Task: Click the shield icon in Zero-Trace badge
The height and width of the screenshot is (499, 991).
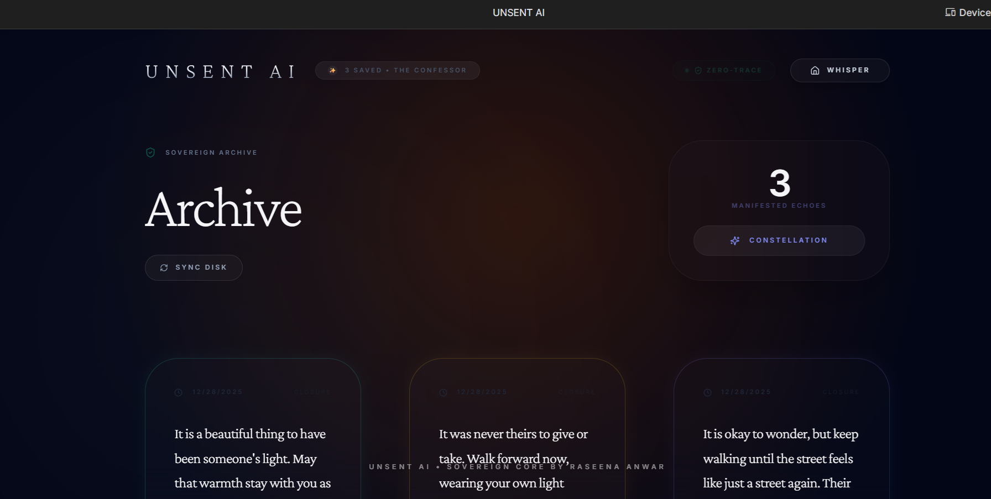Action: tap(698, 70)
